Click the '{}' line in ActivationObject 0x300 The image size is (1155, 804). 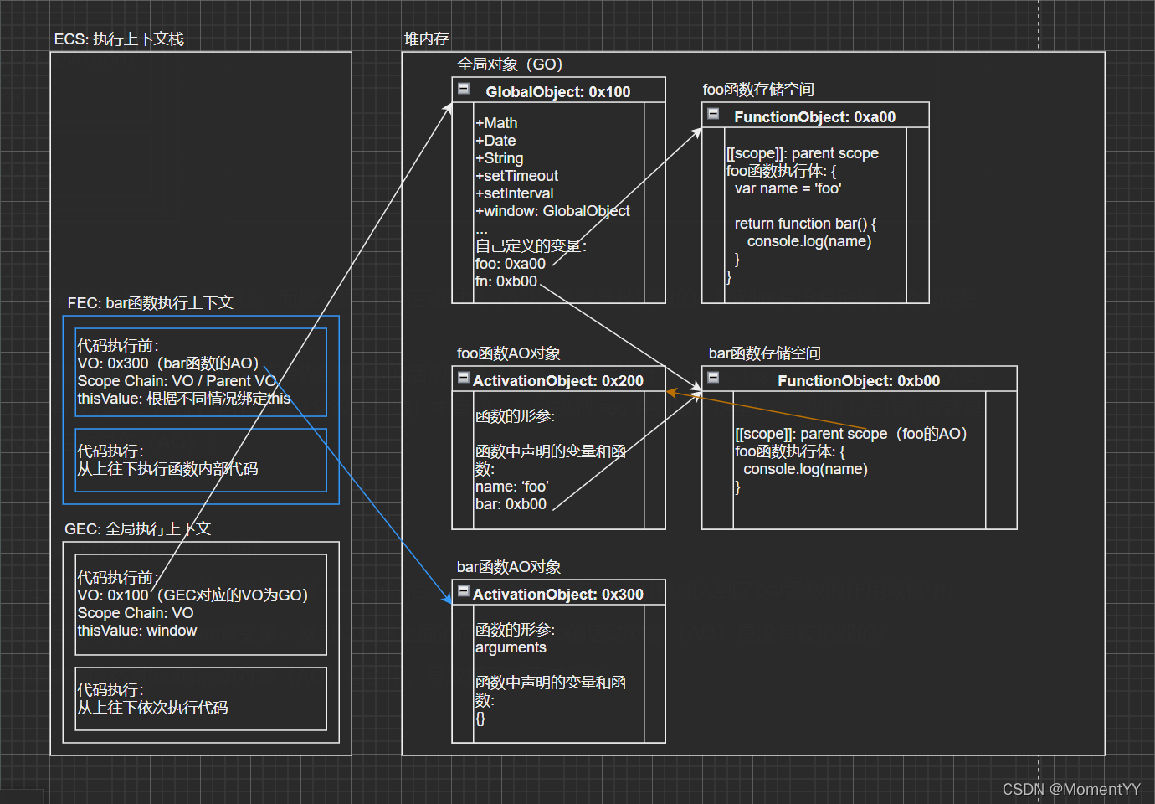click(x=480, y=718)
